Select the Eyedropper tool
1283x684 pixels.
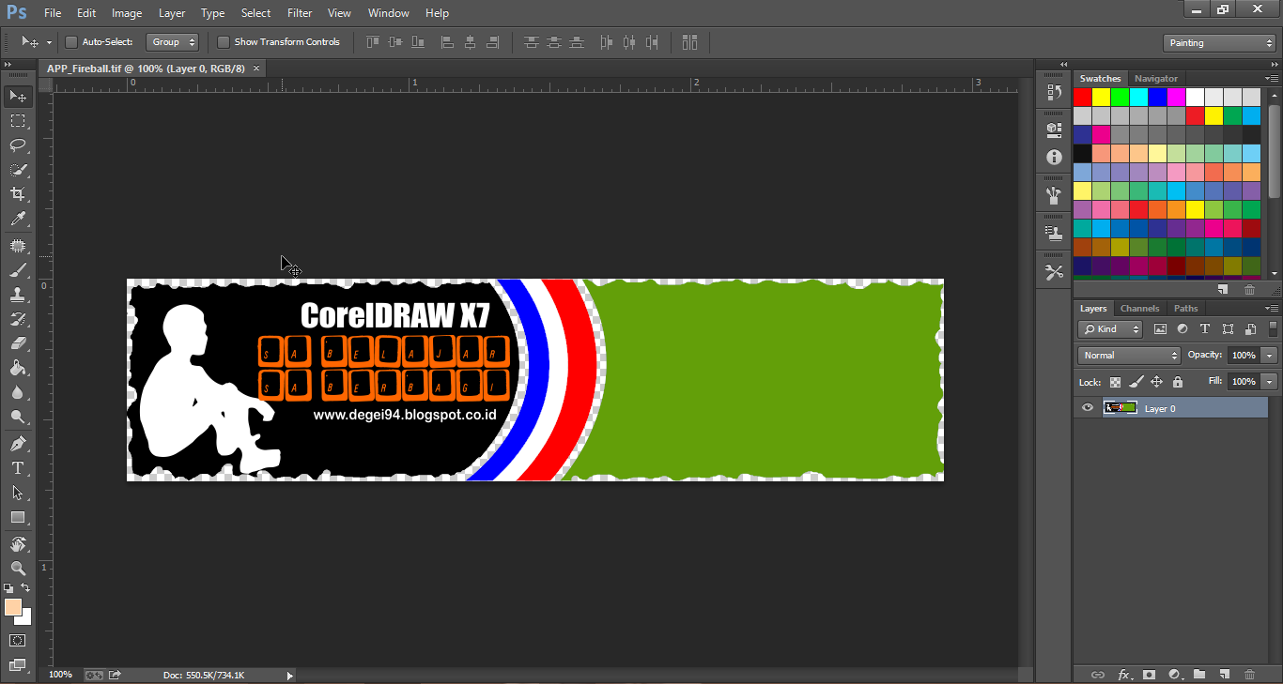(x=18, y=219)
